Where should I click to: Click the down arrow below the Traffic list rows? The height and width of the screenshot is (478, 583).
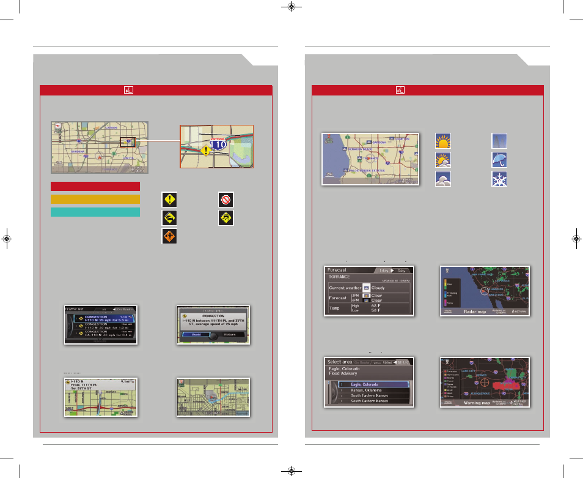[100, 340]
